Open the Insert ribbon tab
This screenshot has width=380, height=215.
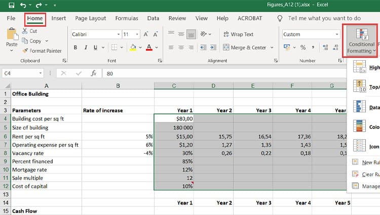59,18
